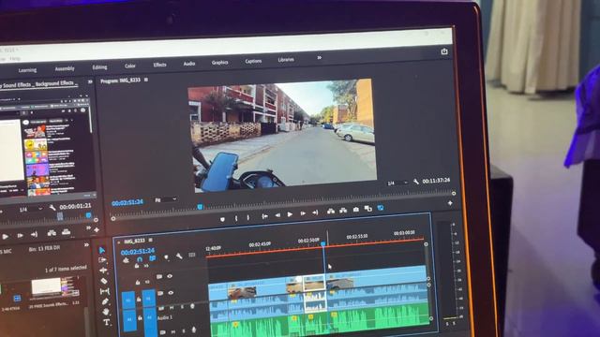The image size is (600, 337).
Task: Switch to Graphics workspace
Action: point(219,63)
